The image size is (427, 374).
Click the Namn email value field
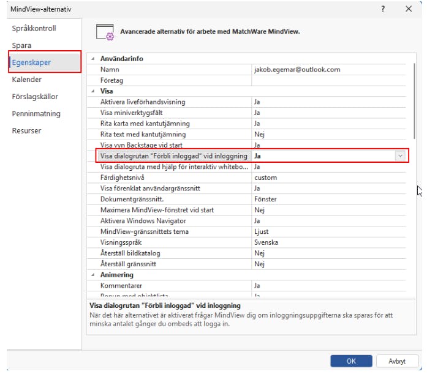(330, 70)
